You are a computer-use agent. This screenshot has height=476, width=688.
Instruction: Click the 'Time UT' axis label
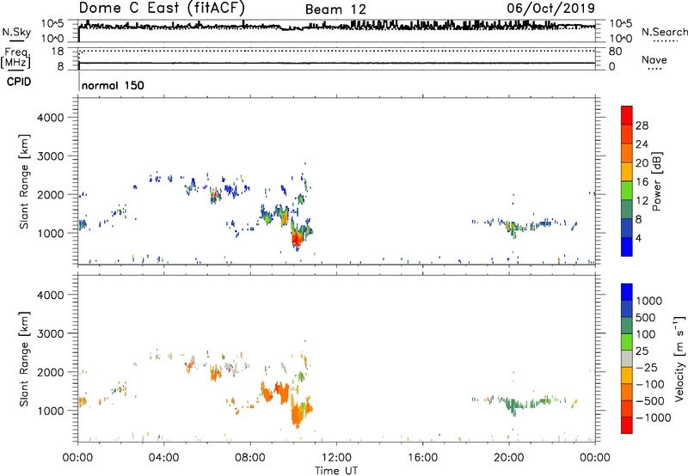[336, 471]
